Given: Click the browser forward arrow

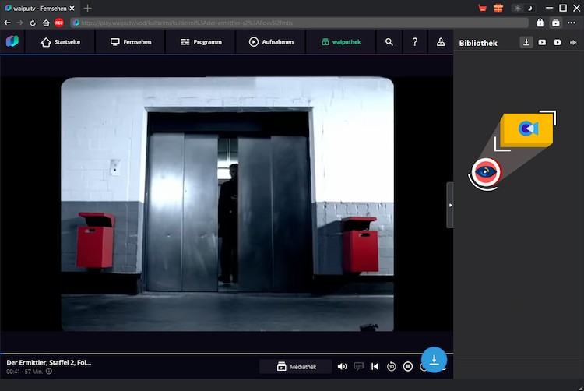Looking at the screenshot, I should click(x=19, y=23).
